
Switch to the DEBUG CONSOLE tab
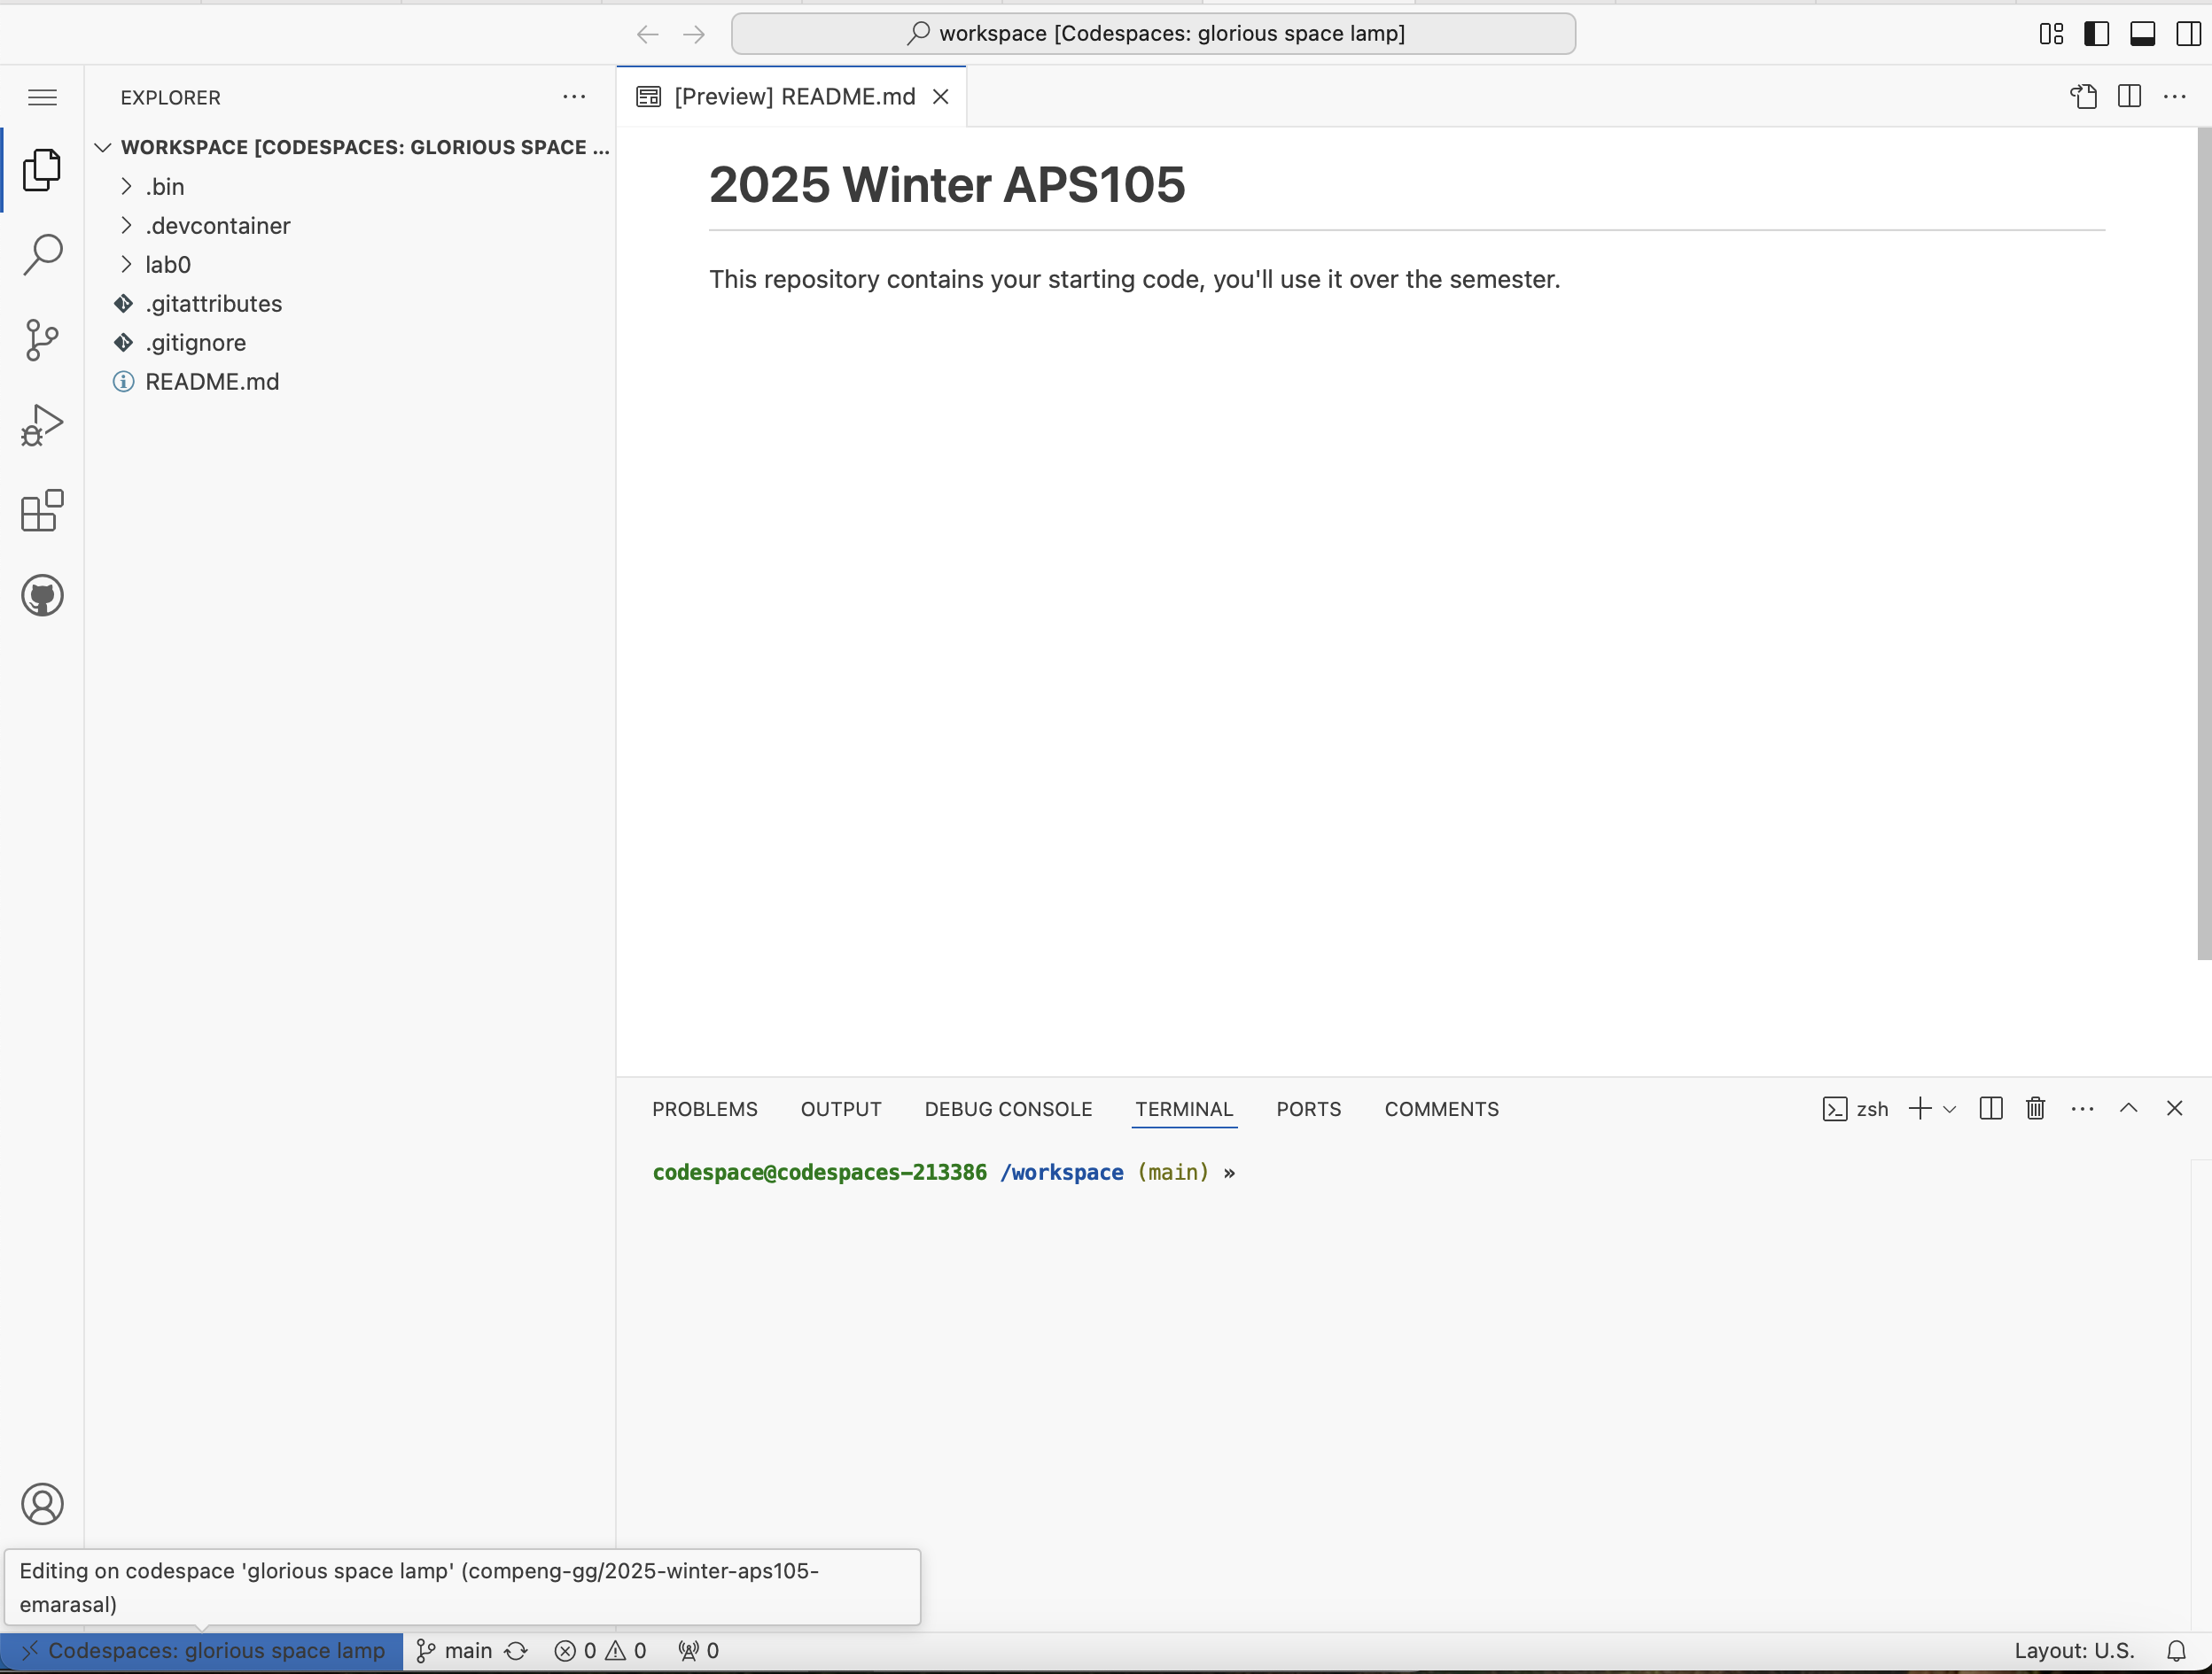(x=1008, y=1109)
